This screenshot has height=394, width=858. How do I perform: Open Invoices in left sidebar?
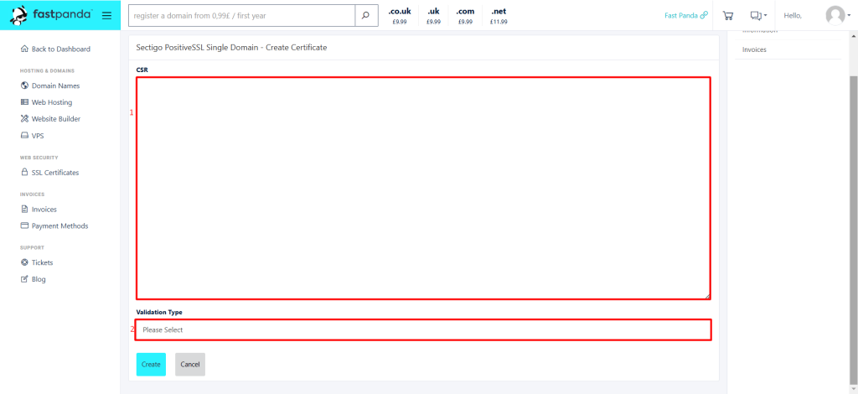pyautogui.click(x=44, y=210)
